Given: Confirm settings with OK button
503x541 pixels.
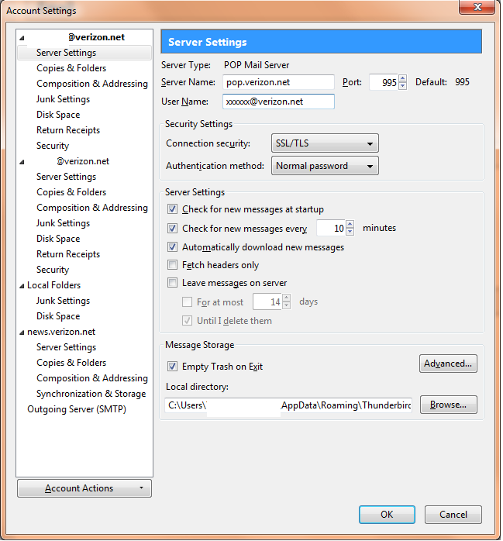Looking at the screenshot, I should [387, 515].
